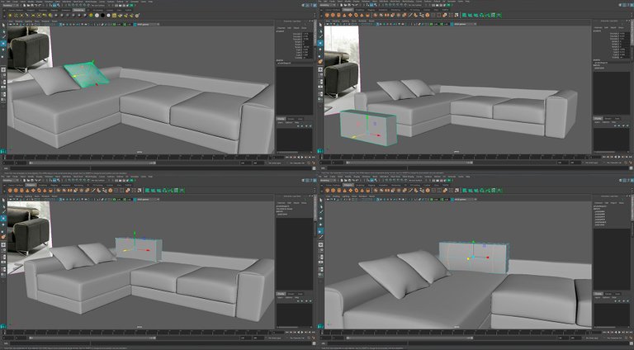634x350 pixels.
Task: Open sRGB gamma dropdown in bottom-right viewport
Action: click(x=465, y=199)
